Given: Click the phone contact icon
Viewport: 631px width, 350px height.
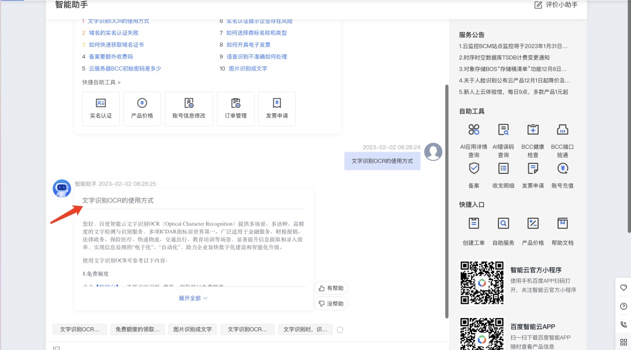Looking at the screenshot, I should [x=623, y=324].
